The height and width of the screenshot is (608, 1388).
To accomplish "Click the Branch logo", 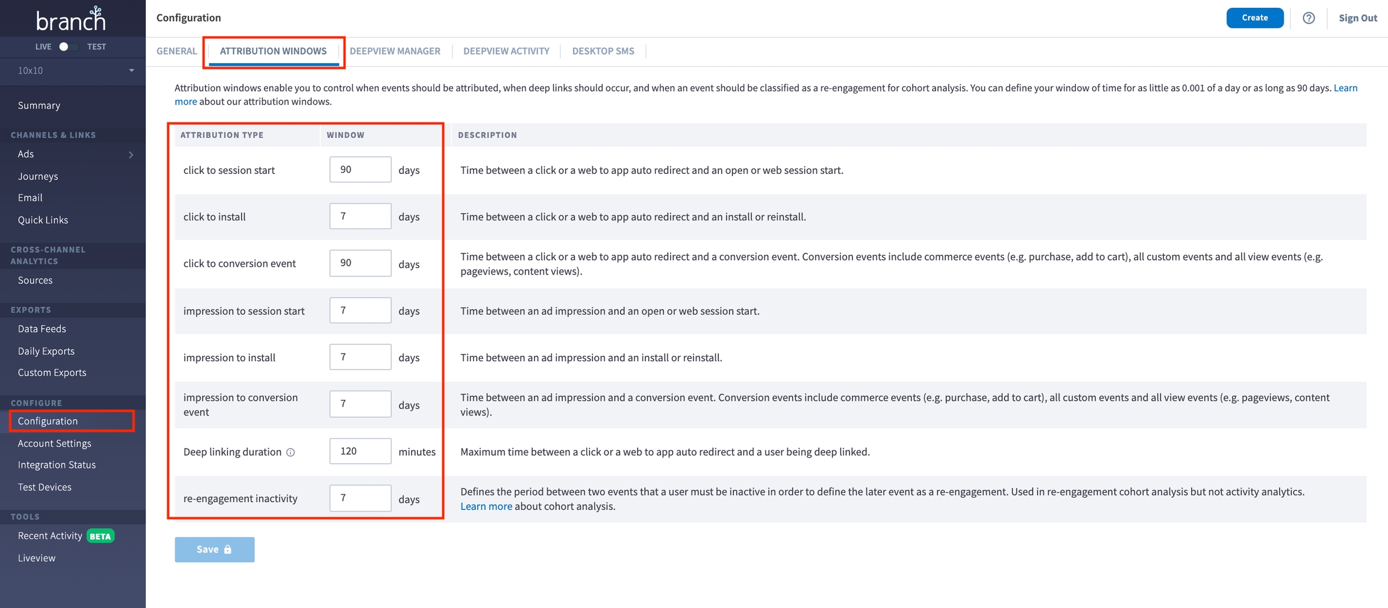I will click(x=71, y=19).
